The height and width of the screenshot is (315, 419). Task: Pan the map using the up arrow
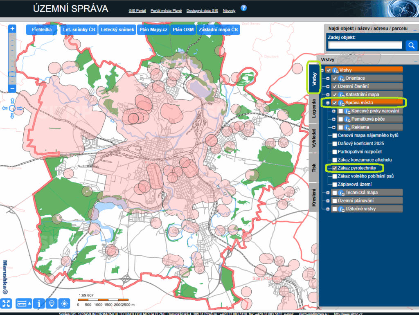(x=12, y=101)
